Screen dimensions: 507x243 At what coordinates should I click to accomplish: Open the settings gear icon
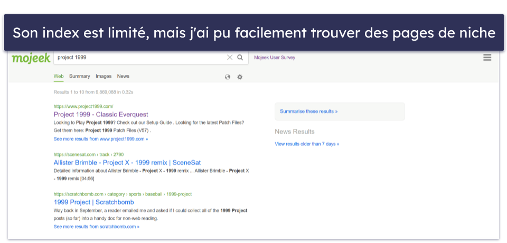tap(240, 77)
